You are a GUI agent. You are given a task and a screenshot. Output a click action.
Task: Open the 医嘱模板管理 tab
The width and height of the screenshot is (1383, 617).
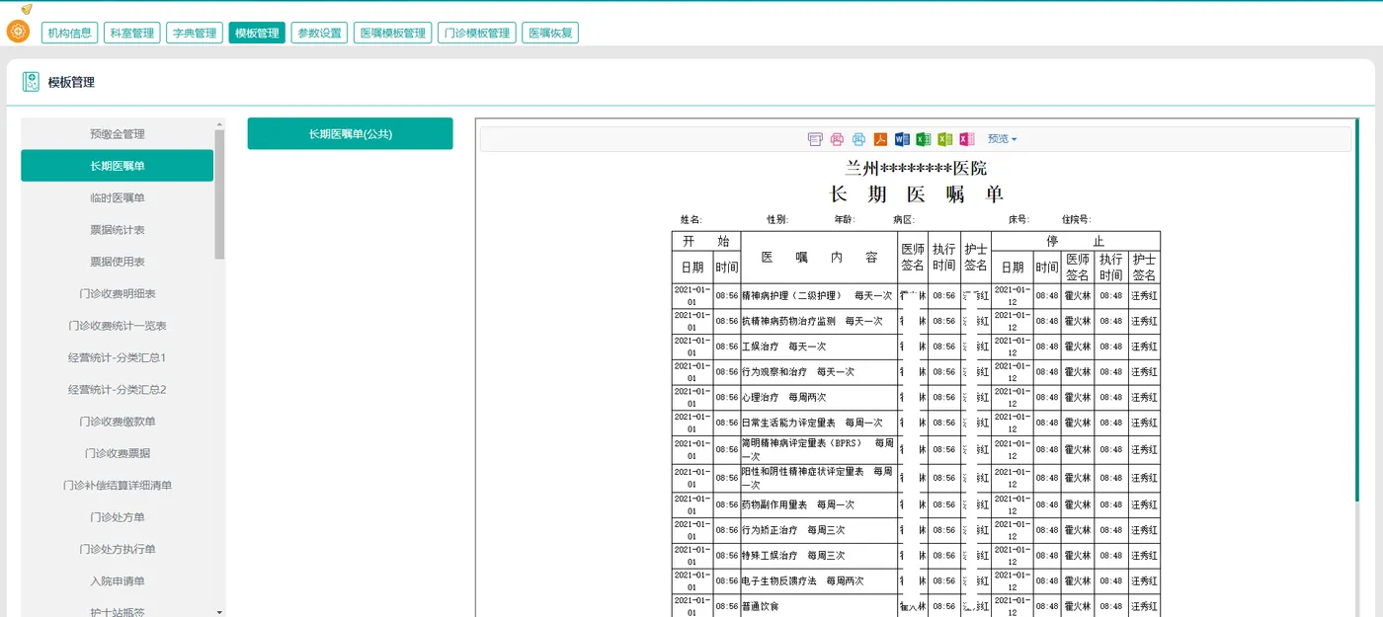click(x=396, y=32)
